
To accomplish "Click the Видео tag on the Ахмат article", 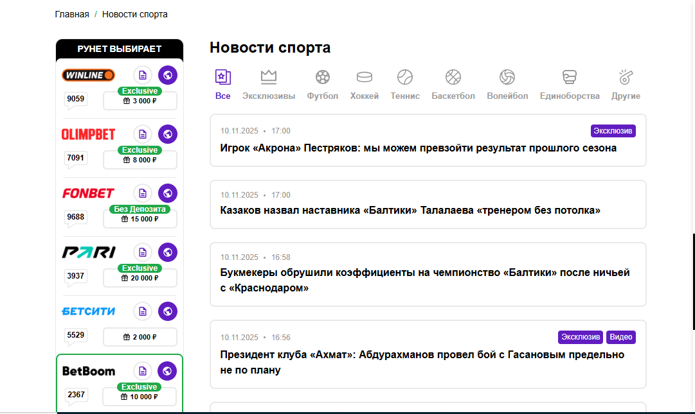I will [x=620, y=337].
